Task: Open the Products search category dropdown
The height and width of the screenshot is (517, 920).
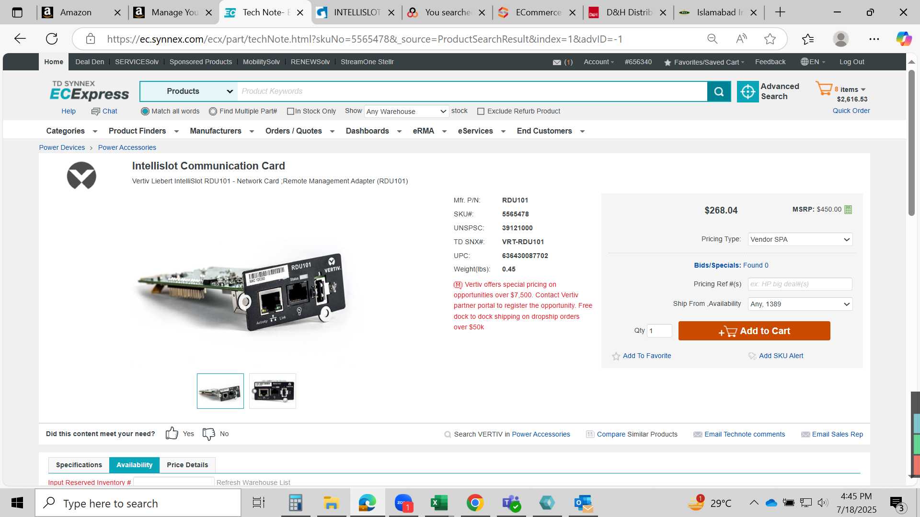Action: (189, 91)
